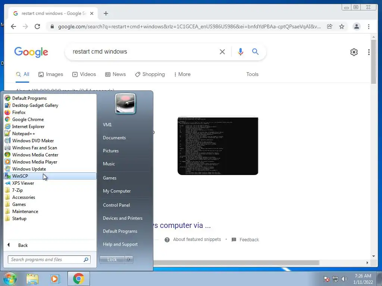This screenshot has height=286, width=382.
Task: Launch Notepad++
Action: click(x=50, y=134)
